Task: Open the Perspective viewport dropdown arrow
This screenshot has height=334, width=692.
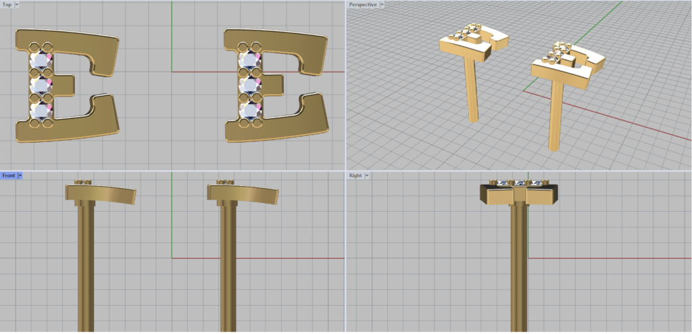Action: [x=382, y=4]
